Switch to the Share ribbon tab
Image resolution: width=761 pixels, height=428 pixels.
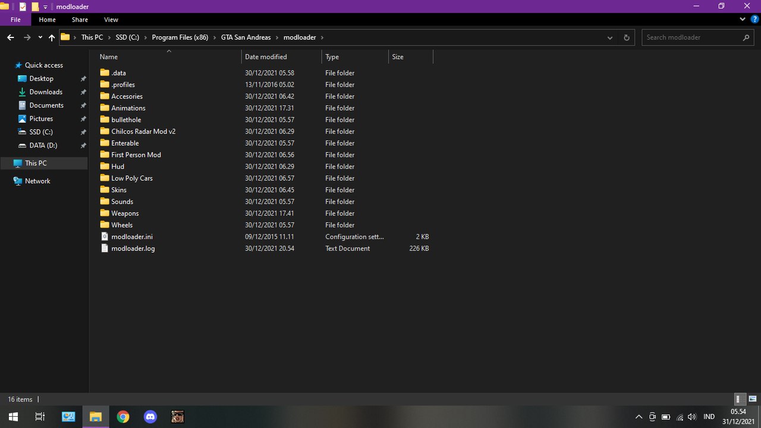point(80,20)
